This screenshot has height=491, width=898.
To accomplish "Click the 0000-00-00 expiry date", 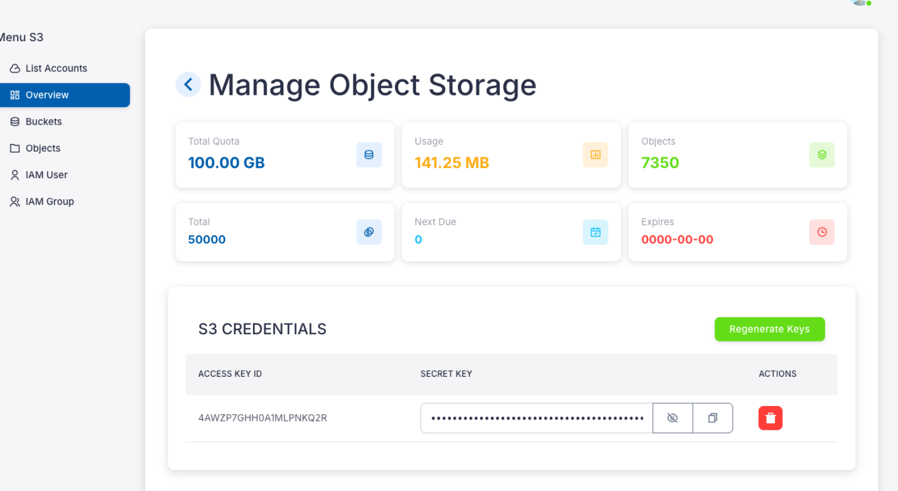I will (677, 239).
